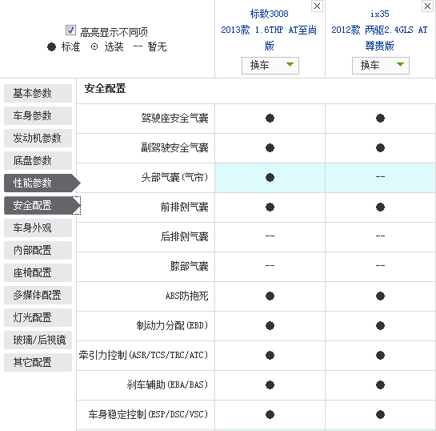436x431 pixels.
Task: Toggle the 高亮显示不同项 checkbox
Action: pyautogui.click(x=70, y=30)
